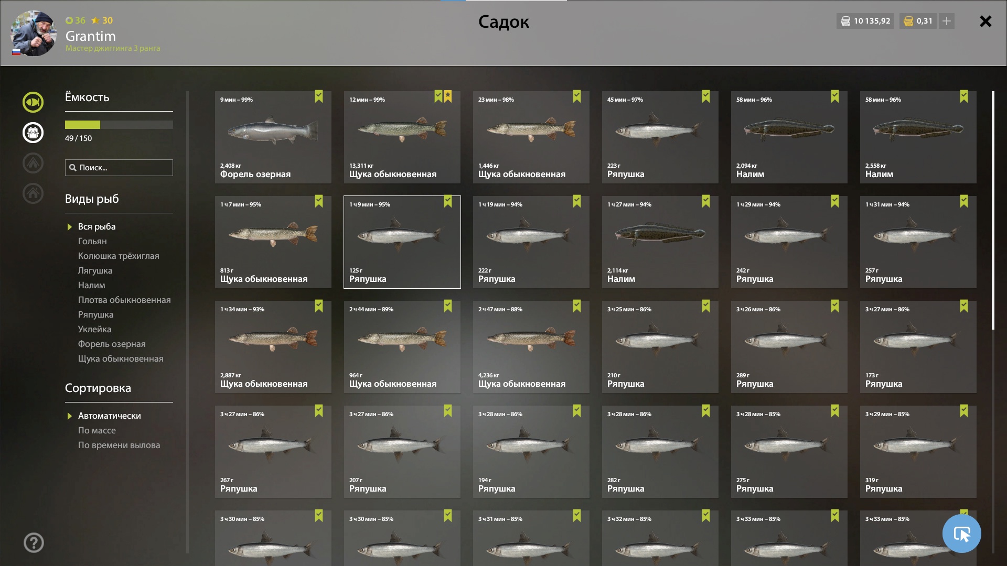Click the fish grid vertical scrollbar
The image size is (1007, 566).
tap(993, 211)
